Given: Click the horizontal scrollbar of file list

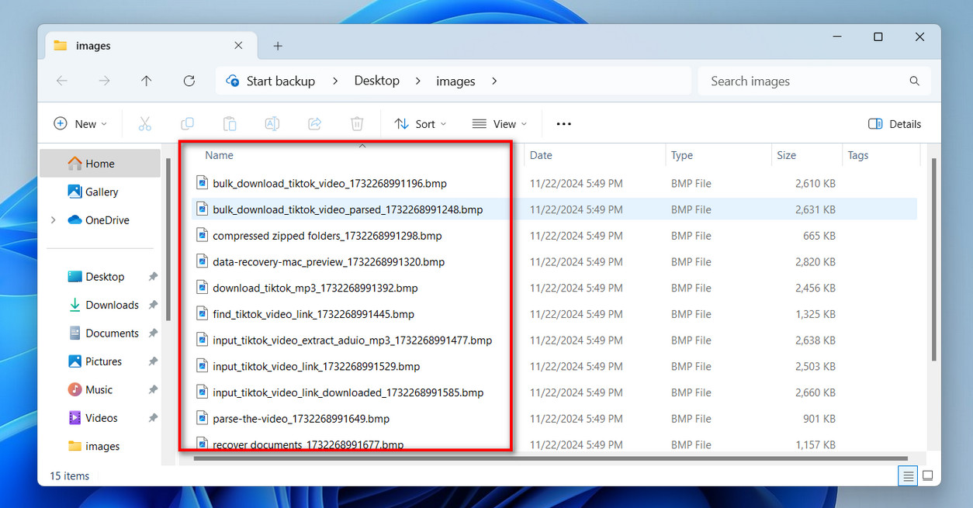Looking at the screenshot, I should coord(550,458).
